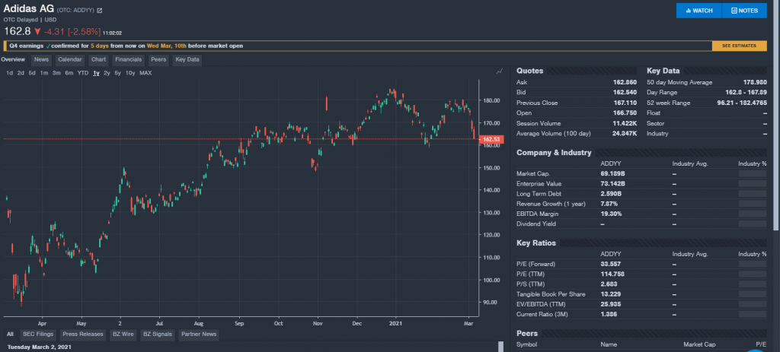Open the NOTES button

tap(744, 11)
